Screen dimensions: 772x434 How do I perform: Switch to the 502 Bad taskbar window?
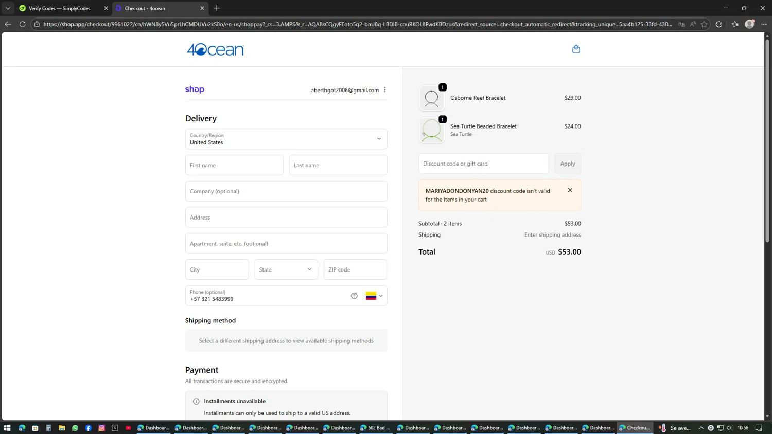click(376, 428)
